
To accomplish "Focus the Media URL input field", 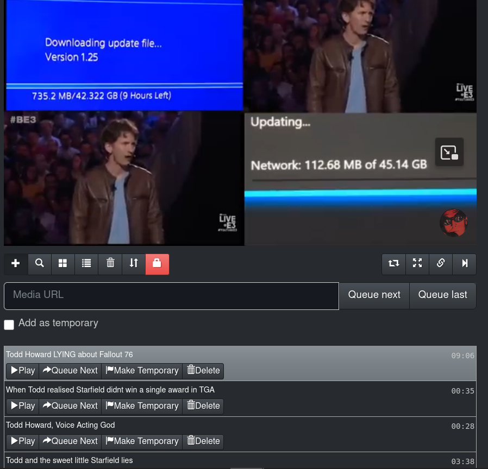I will (172, 296).
